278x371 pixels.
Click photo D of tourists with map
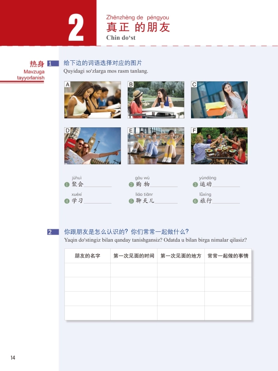[x=93, y=146]
